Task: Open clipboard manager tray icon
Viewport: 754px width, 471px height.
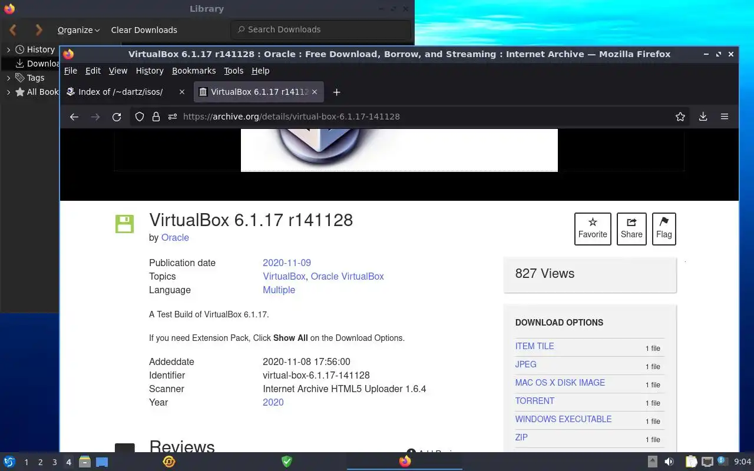Action: pos(691,462)
